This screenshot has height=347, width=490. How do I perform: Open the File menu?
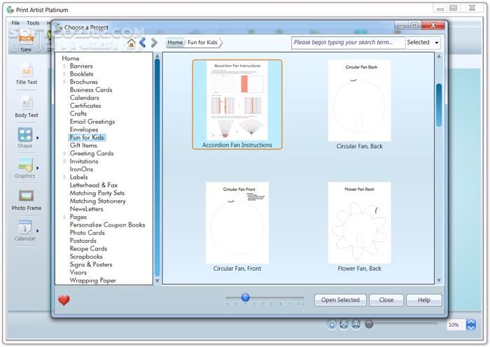[x=15, y=23]
